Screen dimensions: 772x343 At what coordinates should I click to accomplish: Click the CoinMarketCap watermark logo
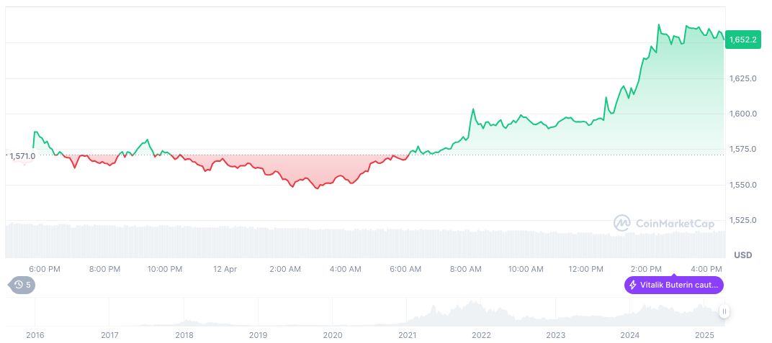click(x=663, y=224)
